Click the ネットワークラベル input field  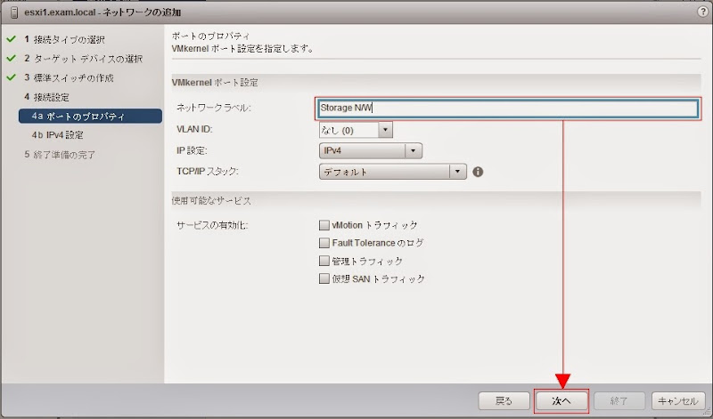(x=508, y=108)
